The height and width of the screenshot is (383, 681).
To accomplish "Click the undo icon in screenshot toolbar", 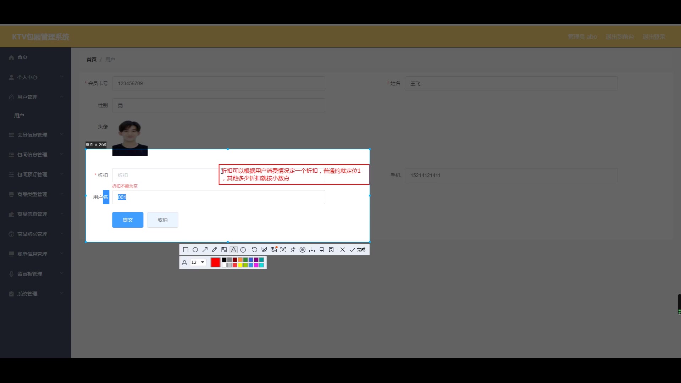I will pyautogui.click(x=254, y=250).
